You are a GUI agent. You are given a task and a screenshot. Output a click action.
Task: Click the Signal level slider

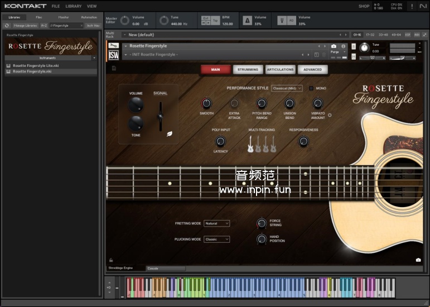coord(160,116)
